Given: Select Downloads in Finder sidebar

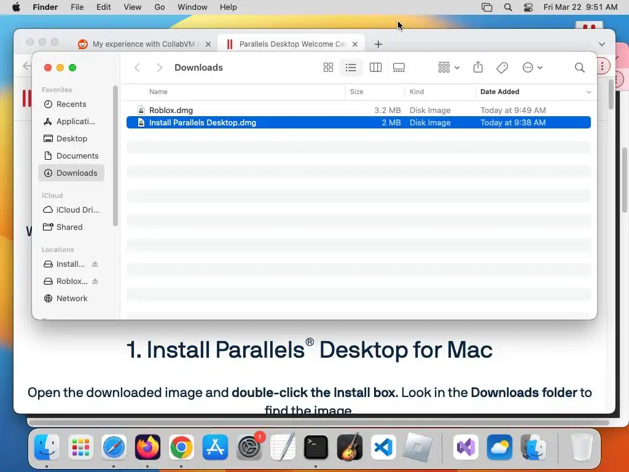Looking at the screenshot, I should pos(71,173).
